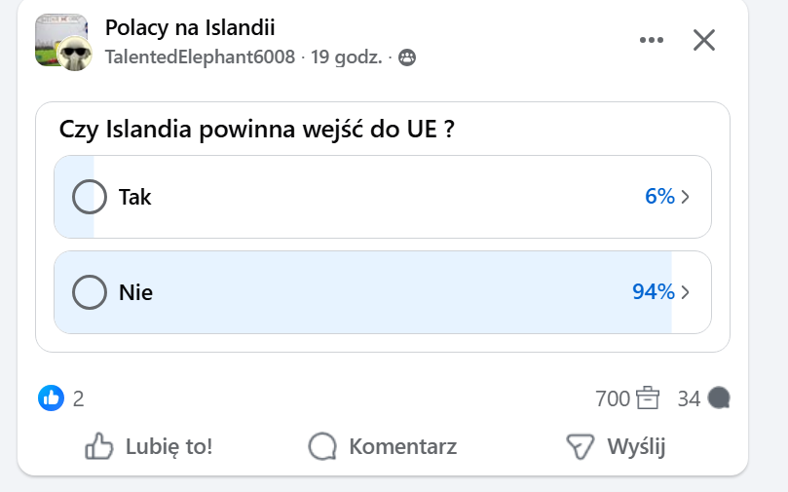Image resolution: width=788 pixels, height=492 pixels.
Task: Click the globe audience icon beside timestamp
Action: [x=407, y=57]
